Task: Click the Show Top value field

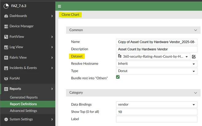Action: pyautogui.click(x=157, y=112)
